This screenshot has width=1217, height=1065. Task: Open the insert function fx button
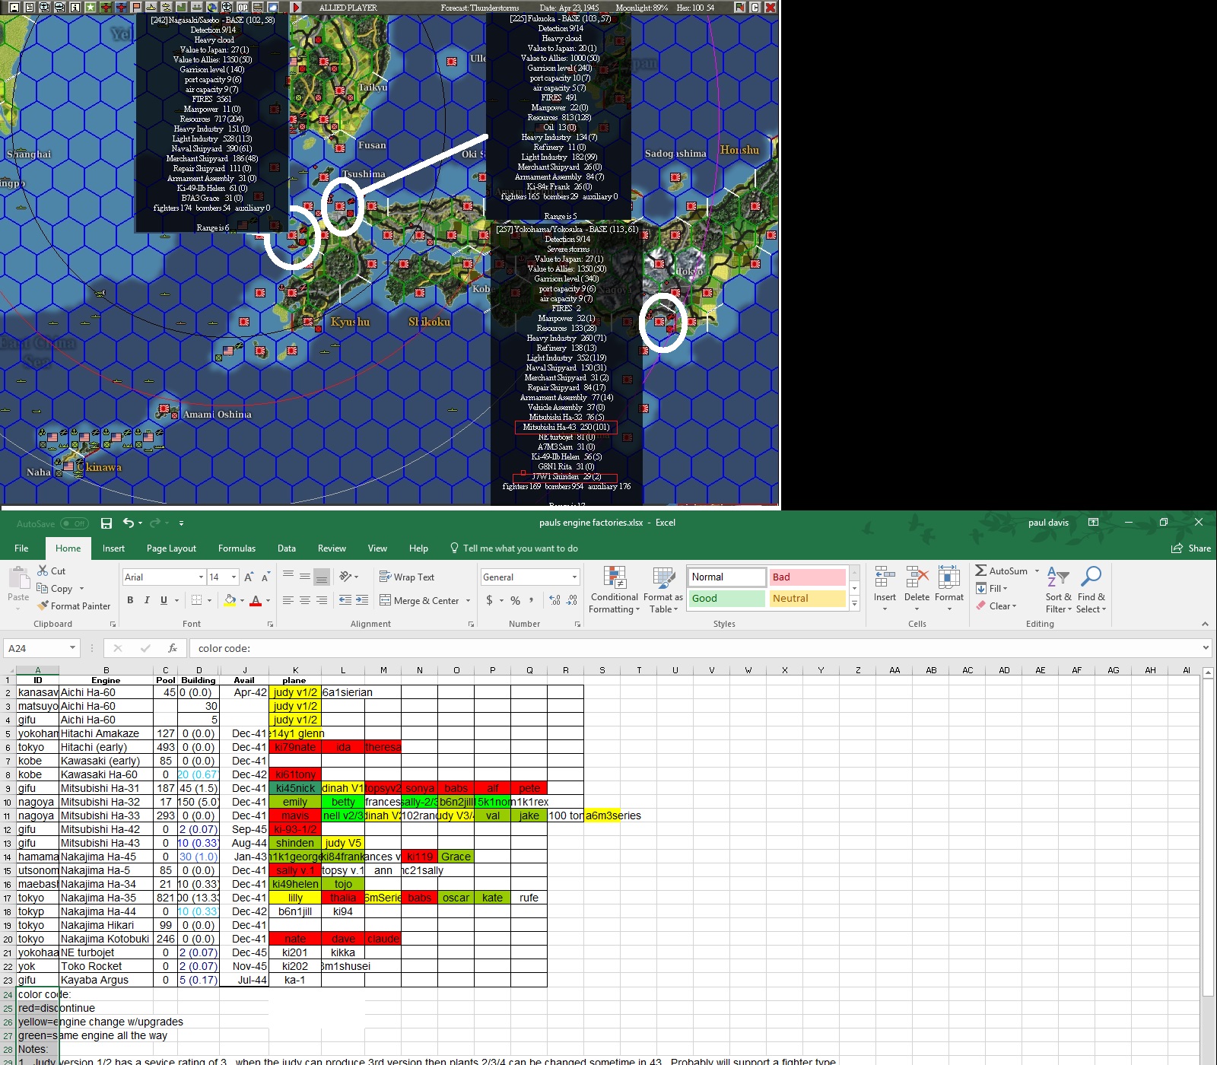click(x=173, y=648)
